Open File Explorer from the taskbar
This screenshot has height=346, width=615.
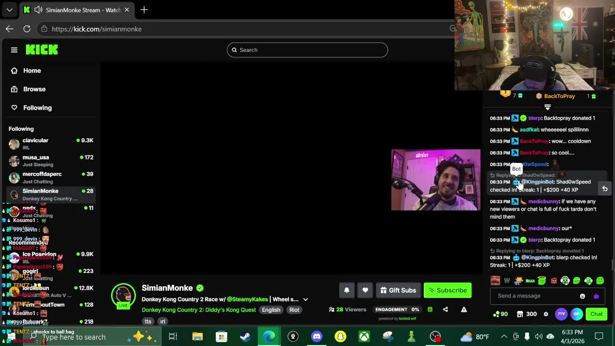coord(197,337)
